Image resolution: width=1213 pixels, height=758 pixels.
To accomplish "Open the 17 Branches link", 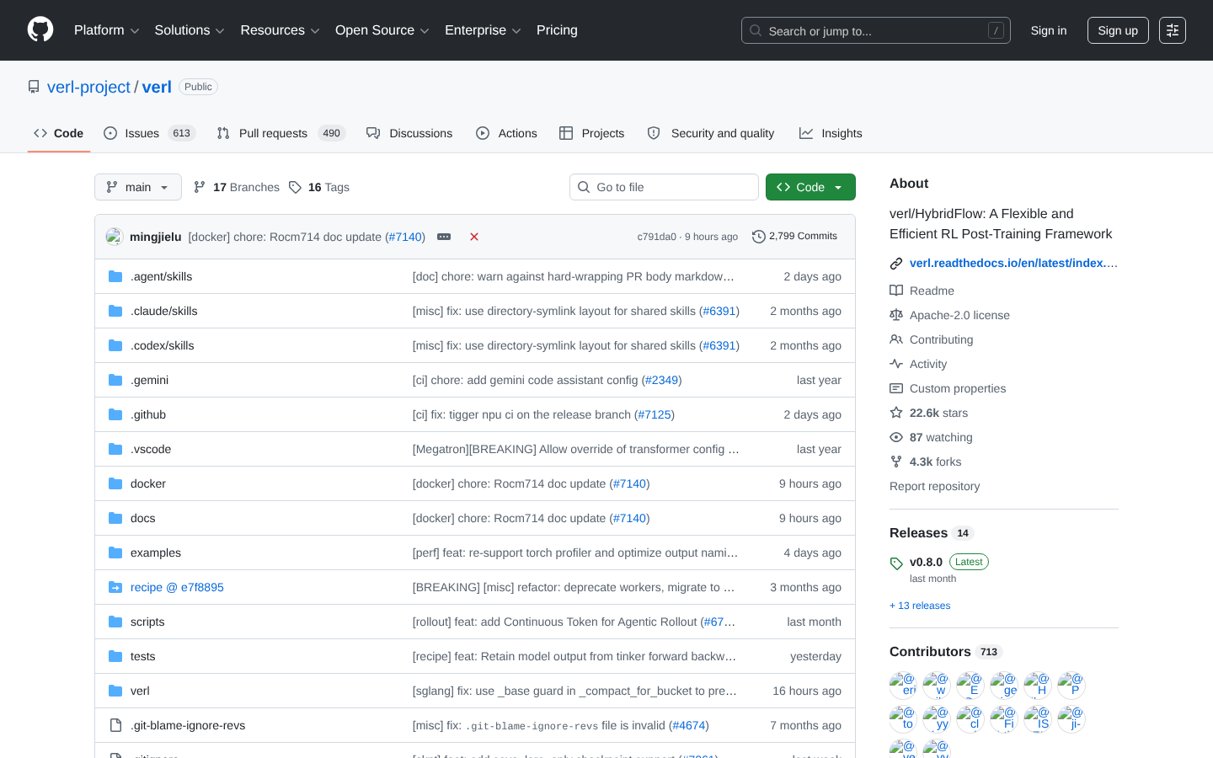I will pos(237,187).
